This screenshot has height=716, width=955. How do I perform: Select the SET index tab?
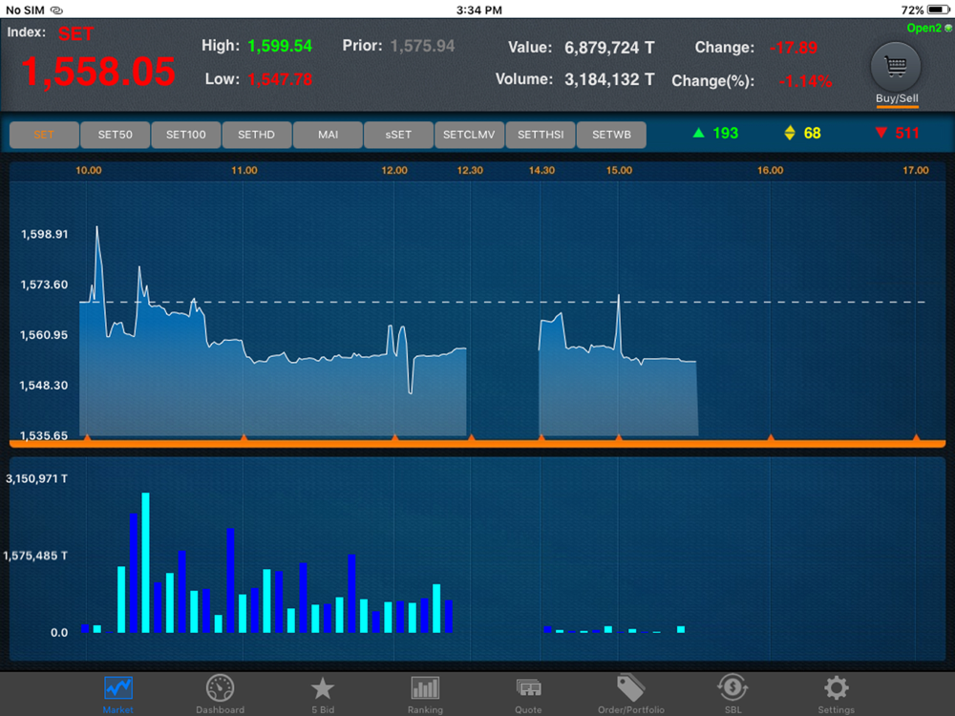pyautogui.click(x=44, y=135)
